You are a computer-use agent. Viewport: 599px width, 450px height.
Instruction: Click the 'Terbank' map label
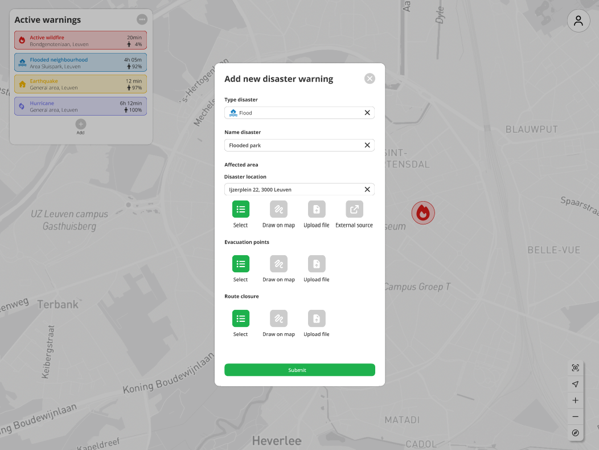[58, 305]
